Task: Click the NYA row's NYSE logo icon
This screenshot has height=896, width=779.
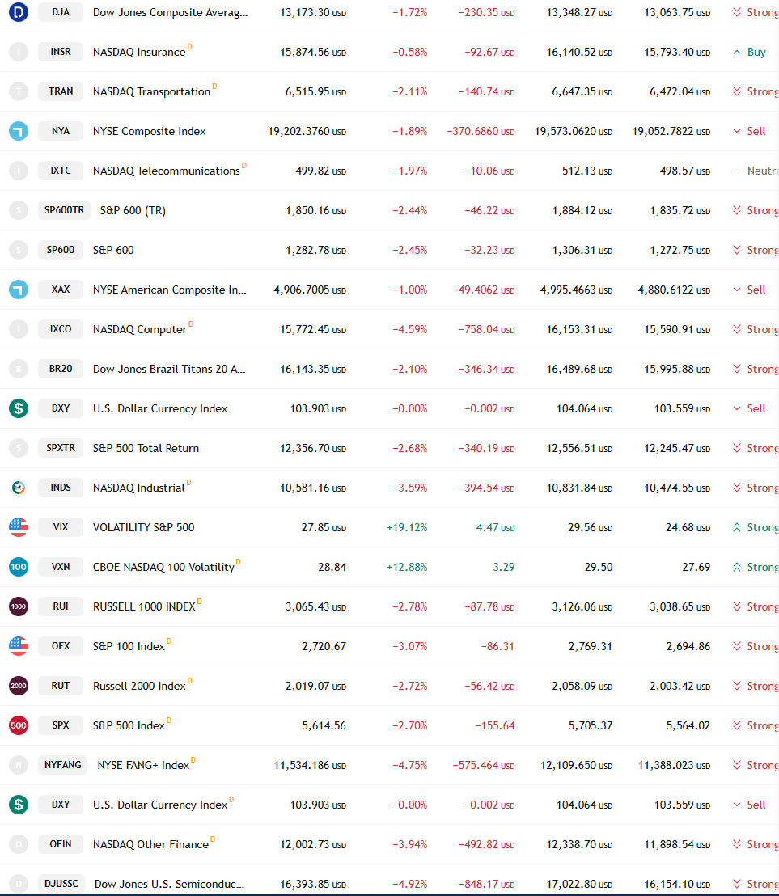Action: tap(19, 131)
